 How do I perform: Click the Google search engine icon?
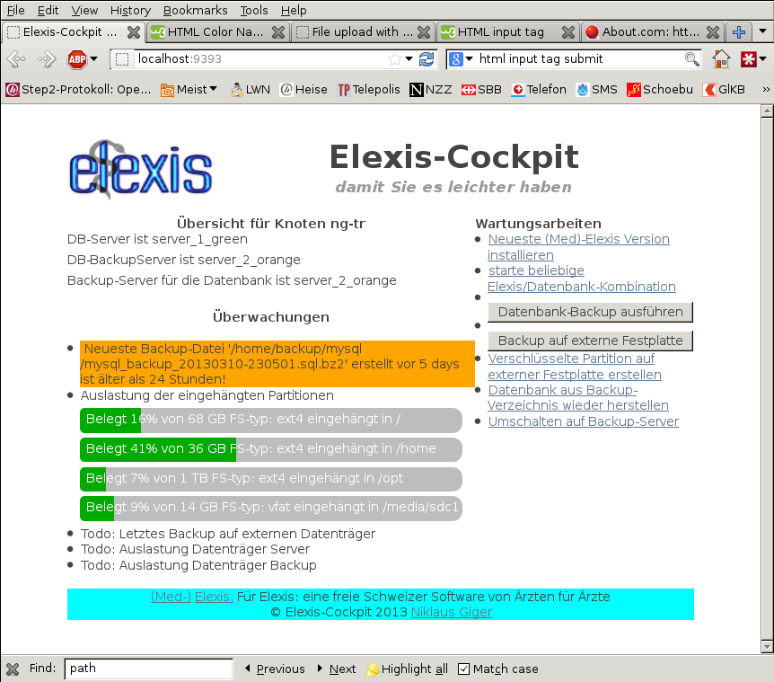point(455,59)
